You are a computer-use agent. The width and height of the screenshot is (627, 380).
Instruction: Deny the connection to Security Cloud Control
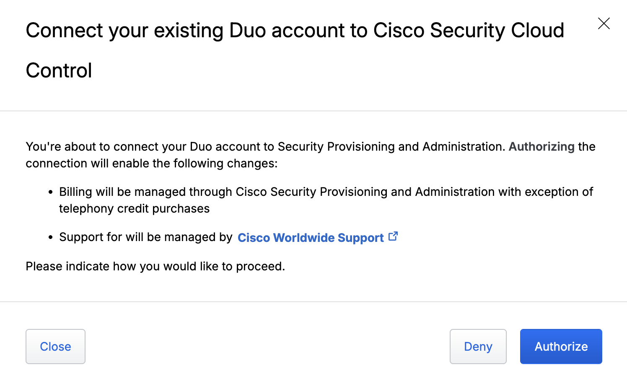coord(478,346)
